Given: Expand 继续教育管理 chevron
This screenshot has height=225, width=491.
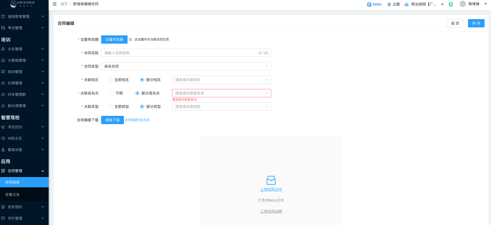Looking at the screenshot, I should (43, 17).
